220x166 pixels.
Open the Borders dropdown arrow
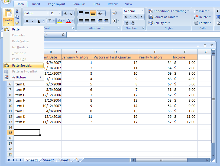[x=54, y=21]
